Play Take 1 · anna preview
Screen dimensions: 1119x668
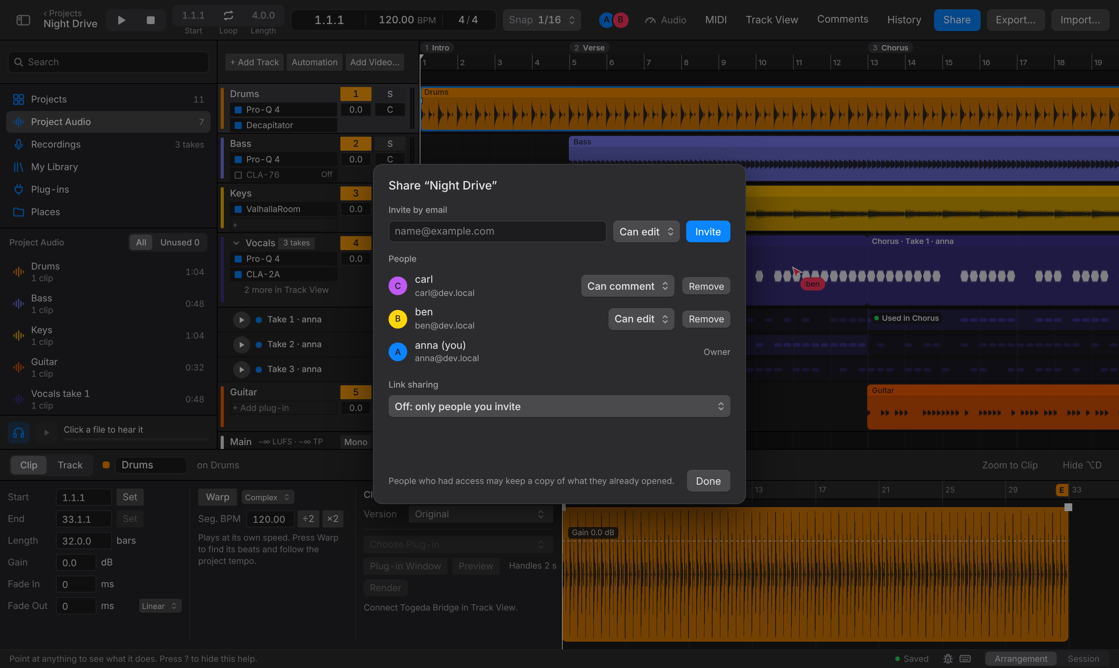point(241,320)
